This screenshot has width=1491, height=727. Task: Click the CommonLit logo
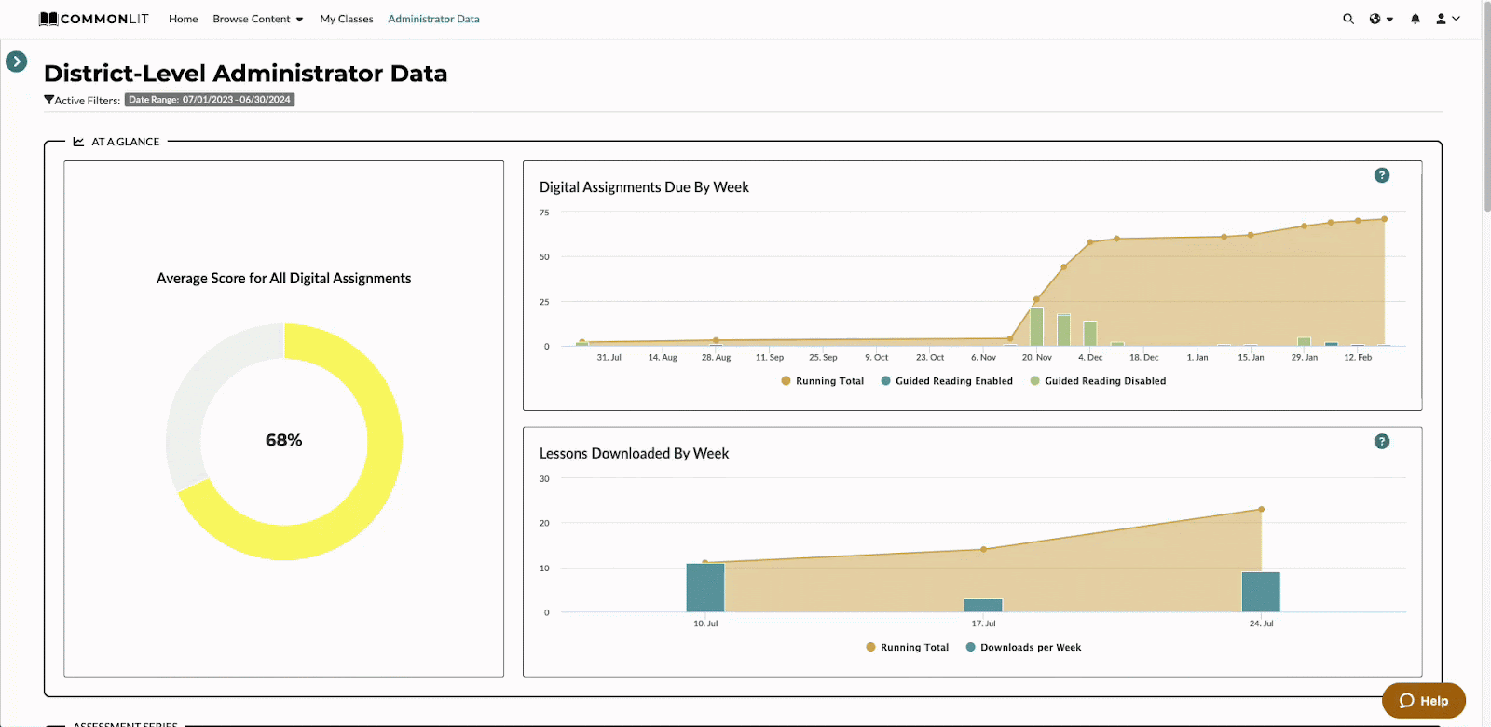point(94,19)
